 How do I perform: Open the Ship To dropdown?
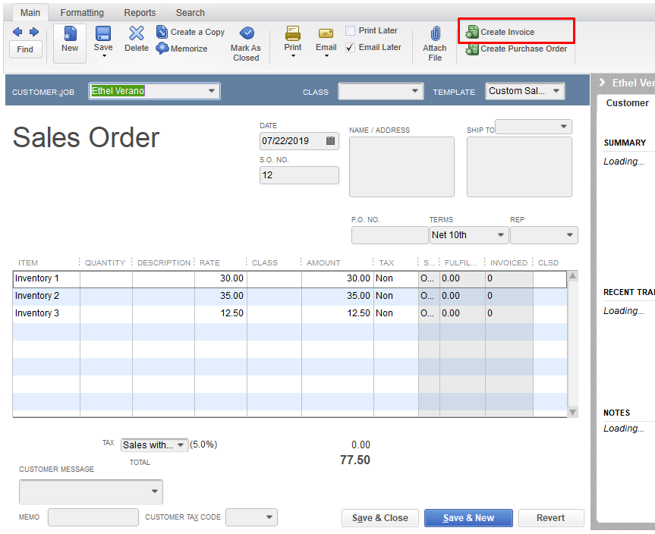(x=563, y=127)
